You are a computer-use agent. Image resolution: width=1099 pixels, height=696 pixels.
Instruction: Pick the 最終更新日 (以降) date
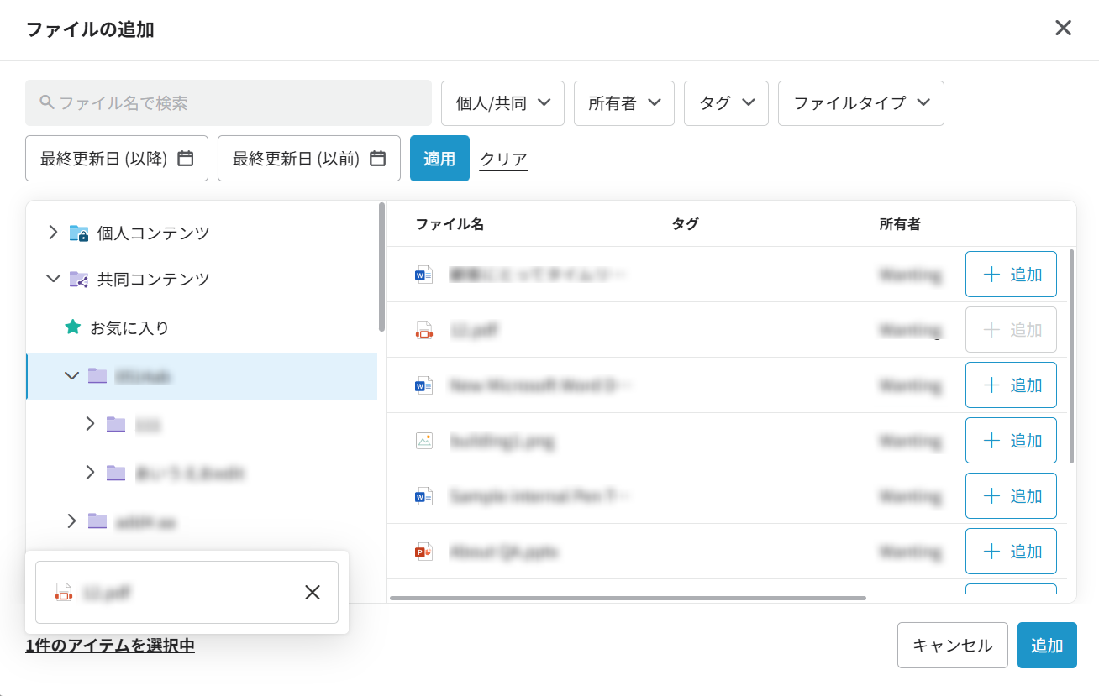(117, 158)
